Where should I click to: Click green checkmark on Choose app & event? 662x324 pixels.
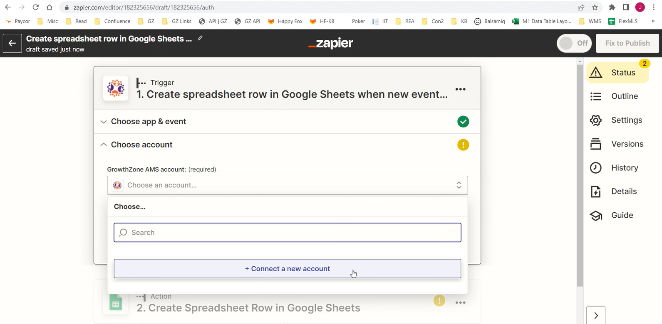click(463, 122)
